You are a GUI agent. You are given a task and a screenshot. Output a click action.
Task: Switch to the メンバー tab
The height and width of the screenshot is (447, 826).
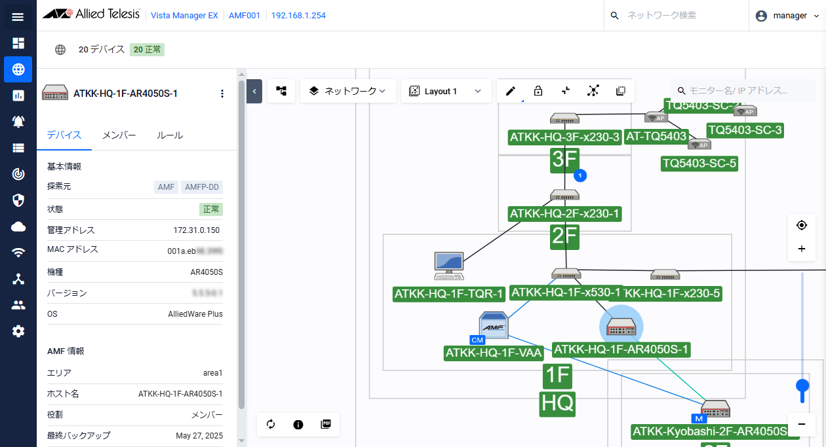[x=119, y=135]
